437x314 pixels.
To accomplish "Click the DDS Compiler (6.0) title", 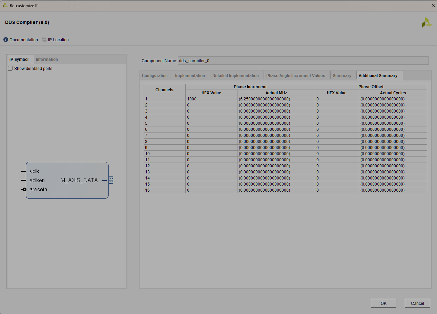I will click(x=27, y=22).
